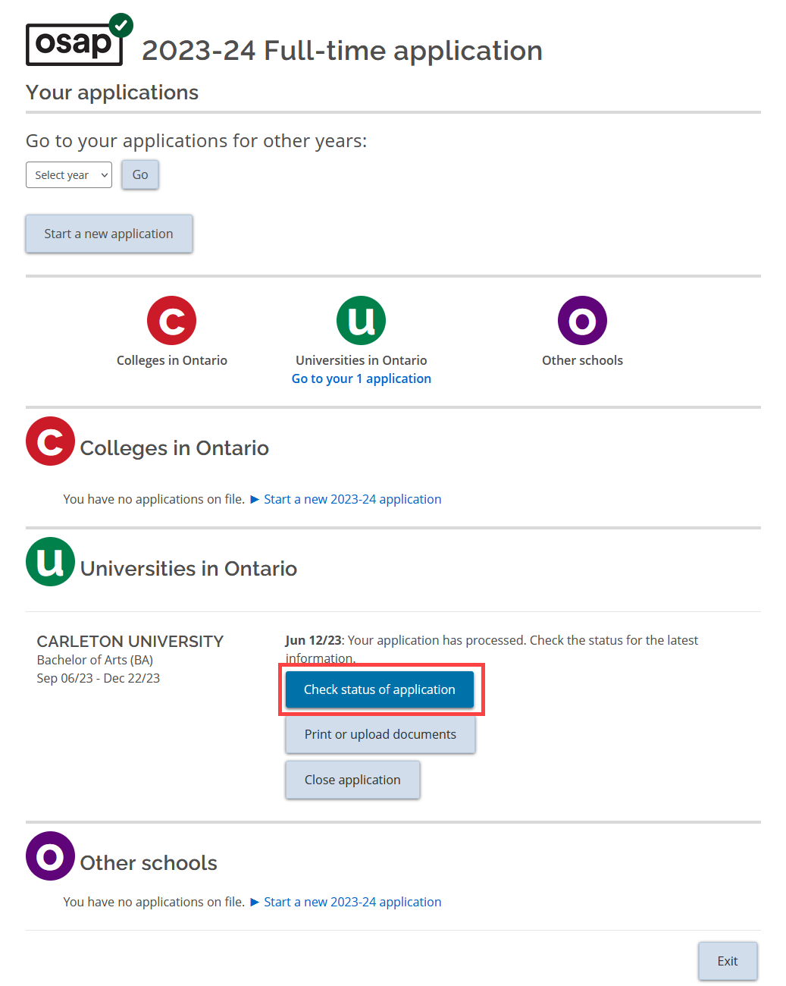Open Other schools via the purple 'O' icon
786x986 pixels.
click(581, 320)
